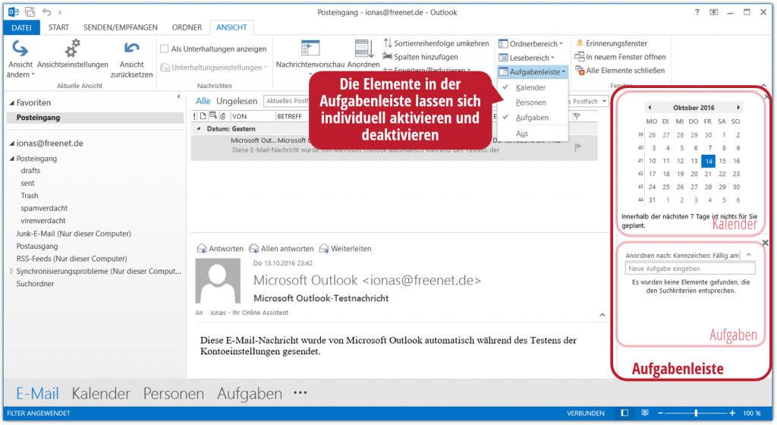
Task: Sort by BETREFF column header
Action: (x=291, y=116)
